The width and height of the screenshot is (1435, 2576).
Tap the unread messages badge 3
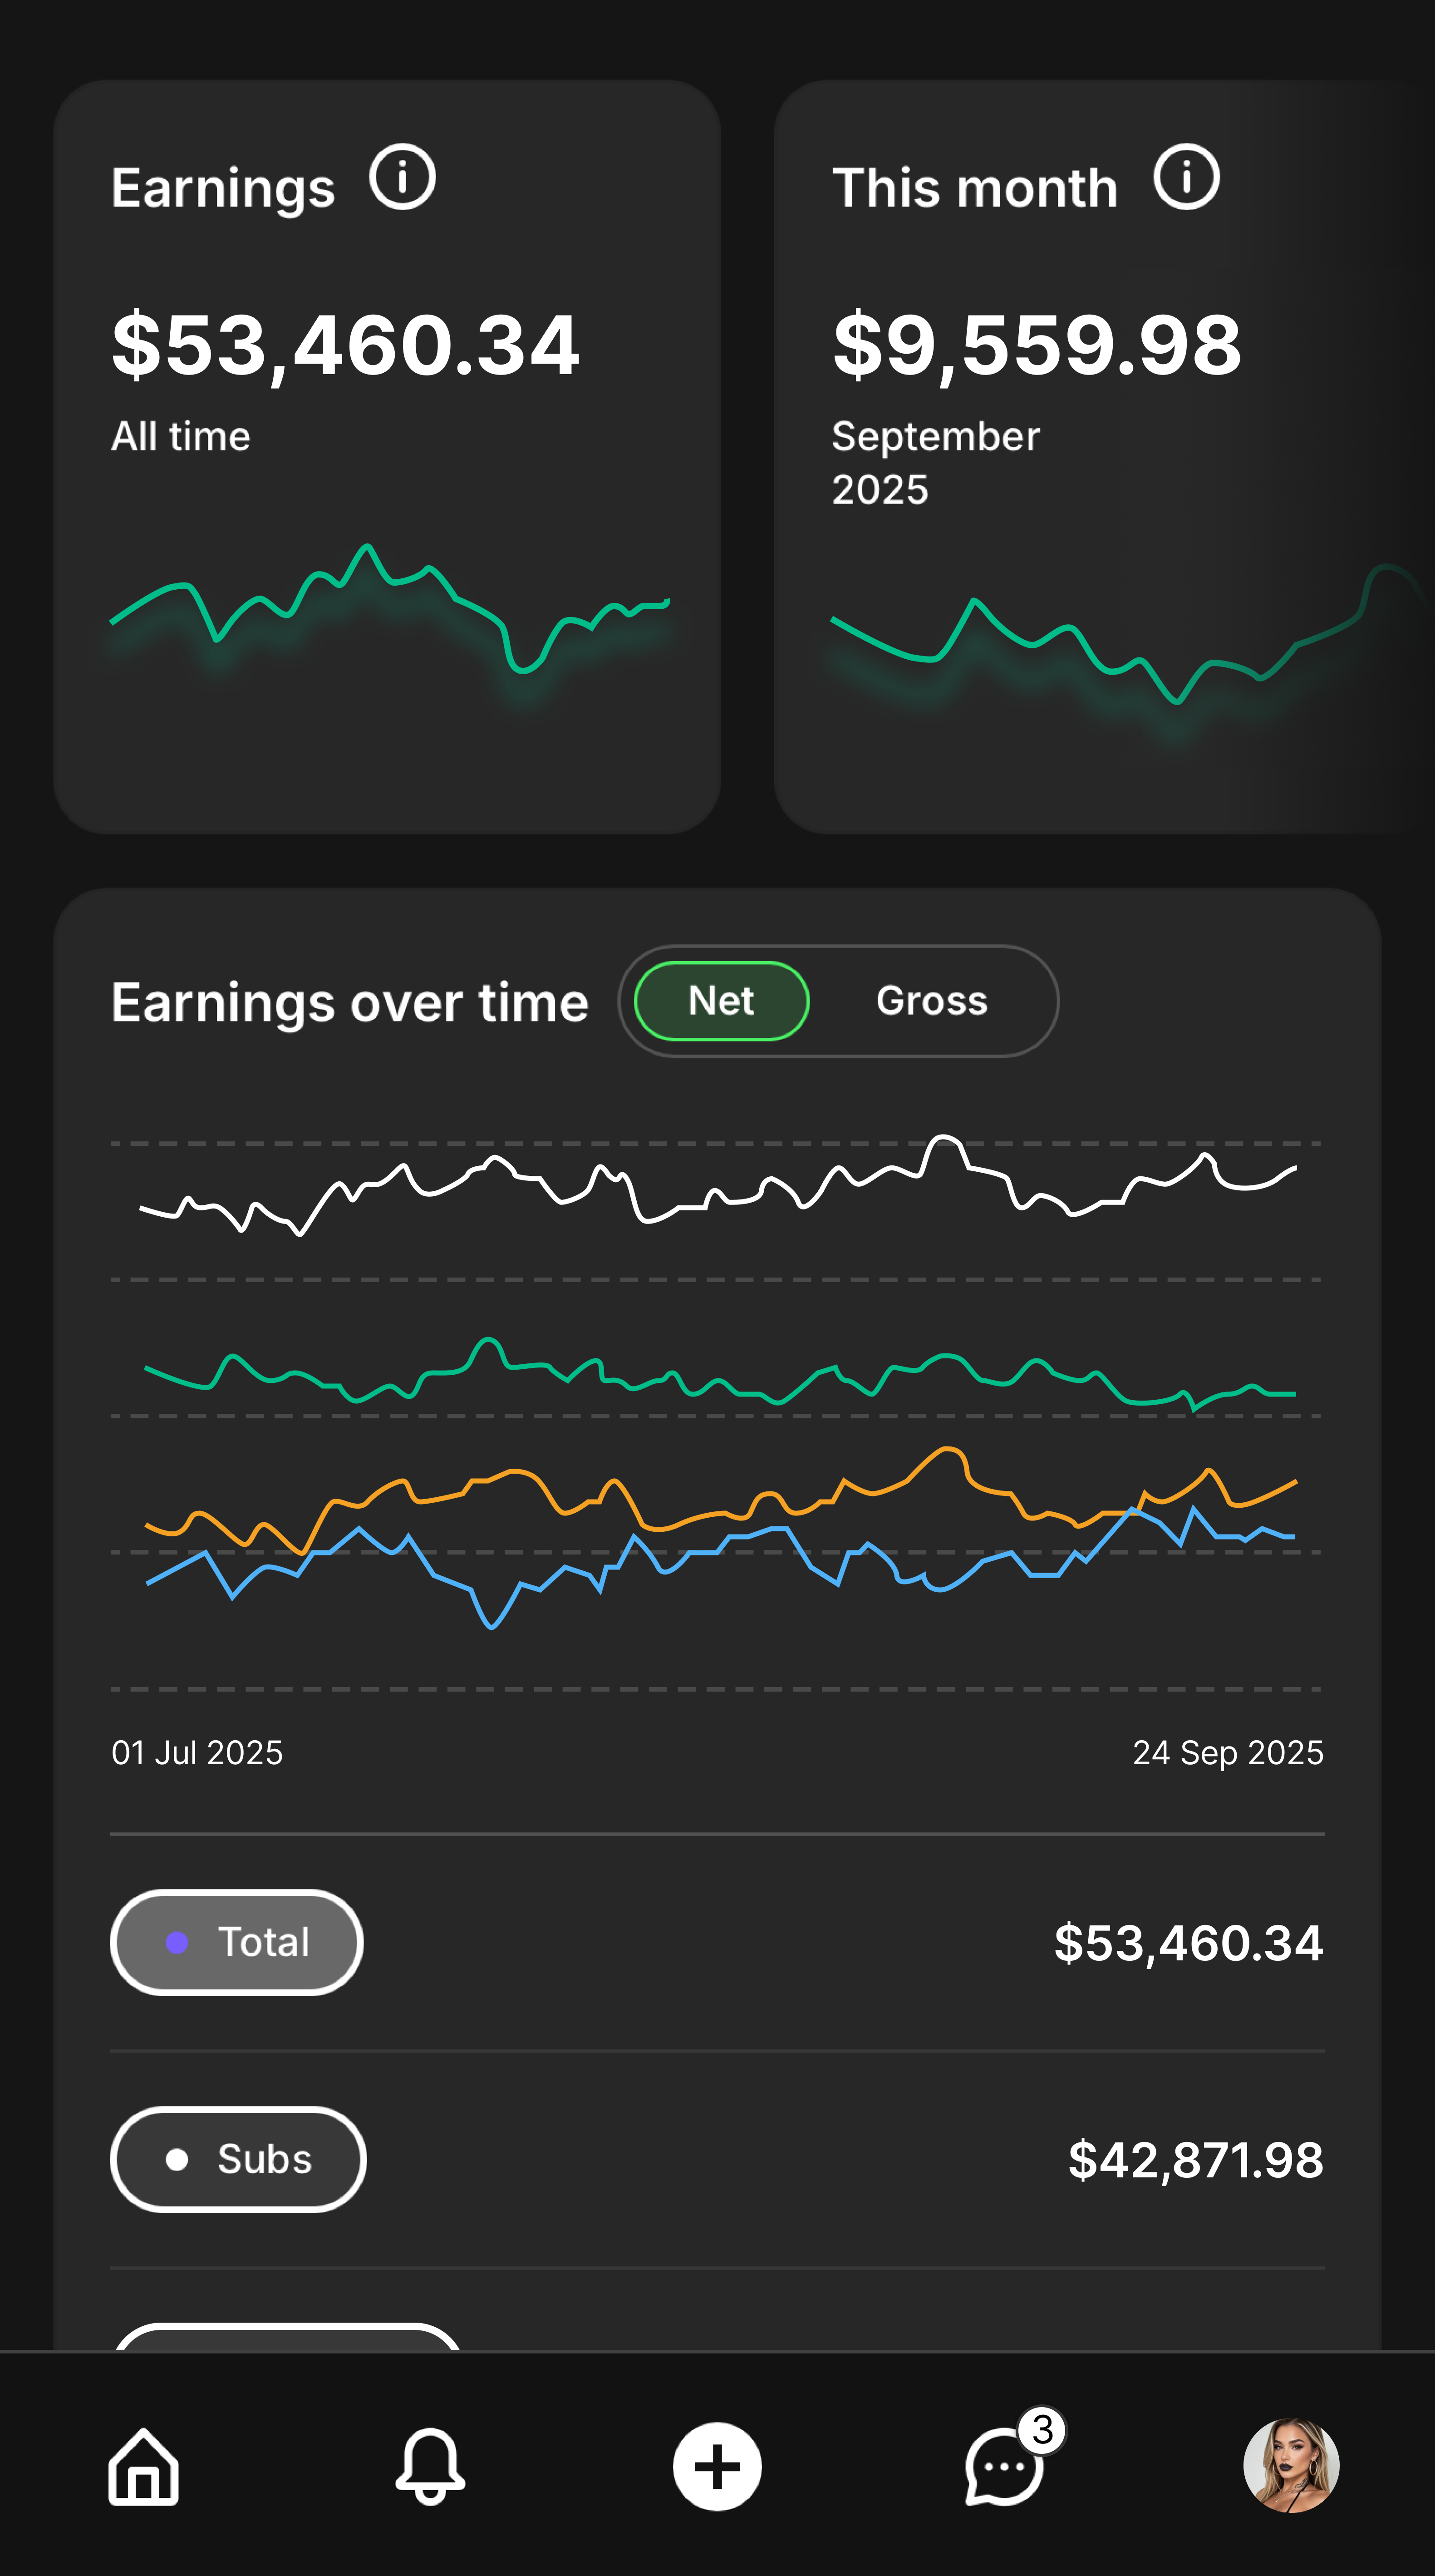tap(1042, 2429)
